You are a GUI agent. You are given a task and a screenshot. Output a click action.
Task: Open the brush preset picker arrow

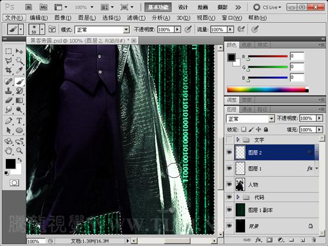42,29
